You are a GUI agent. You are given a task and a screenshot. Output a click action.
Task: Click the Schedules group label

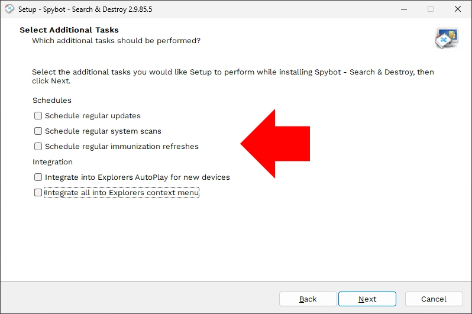52,101
